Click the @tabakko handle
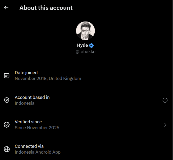The height and width of the screenshot is (160, 173). point(85,52)
